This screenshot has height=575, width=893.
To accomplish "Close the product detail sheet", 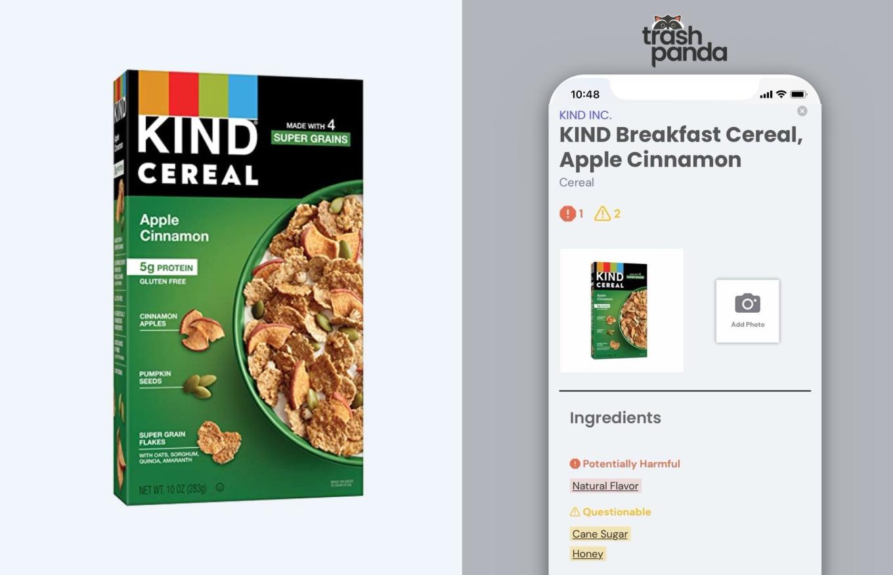I will click(802, 111).
